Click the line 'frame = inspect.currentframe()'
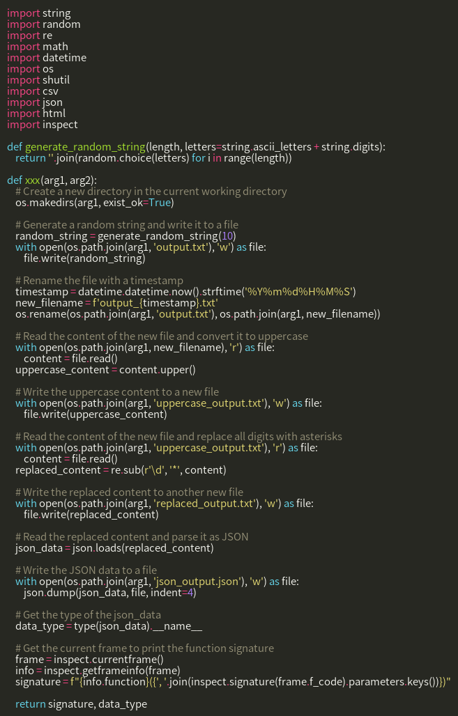Screen dimensions: 458x716 point(90,660)
